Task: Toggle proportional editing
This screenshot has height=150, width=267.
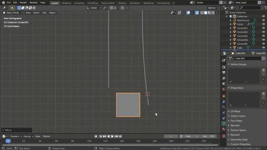Action: 122,8
